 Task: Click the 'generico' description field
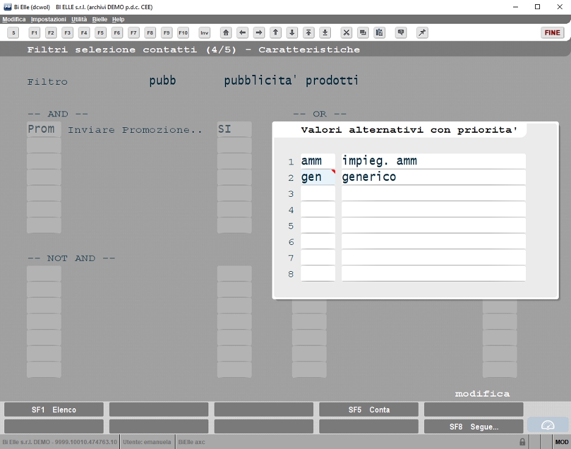433,177
